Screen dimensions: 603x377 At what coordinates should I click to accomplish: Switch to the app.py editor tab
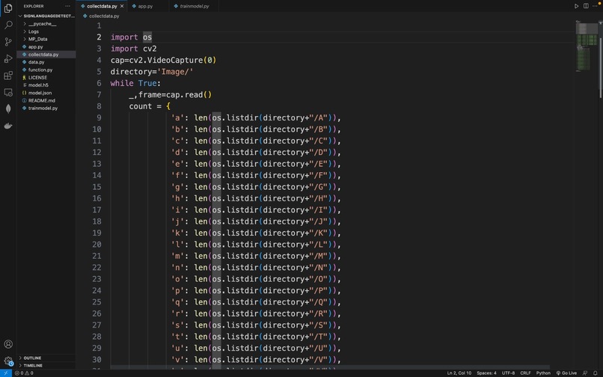(x=145, y=6)
